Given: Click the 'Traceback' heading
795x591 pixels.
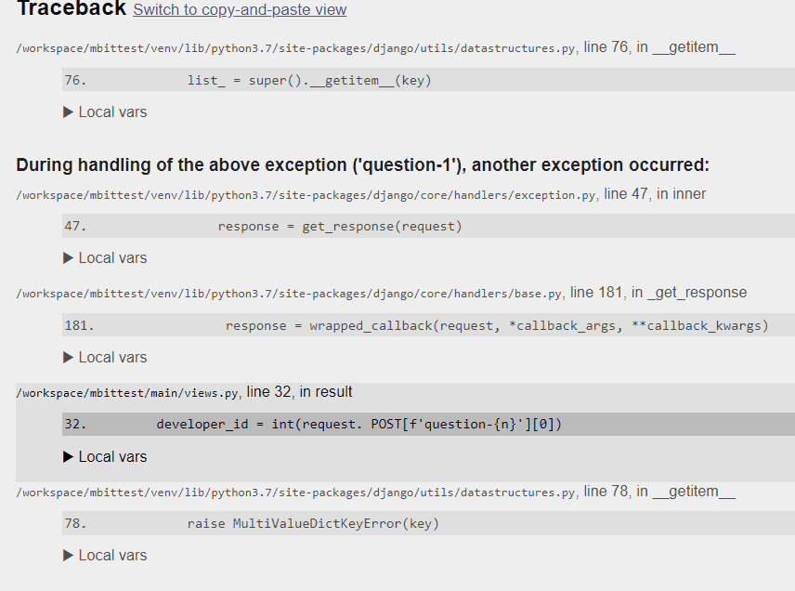Looking at the screenshot, I should (71, 9).
